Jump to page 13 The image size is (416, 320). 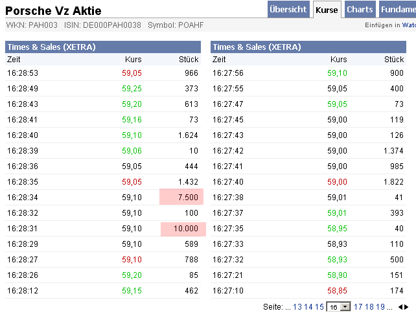coord(297,307)
